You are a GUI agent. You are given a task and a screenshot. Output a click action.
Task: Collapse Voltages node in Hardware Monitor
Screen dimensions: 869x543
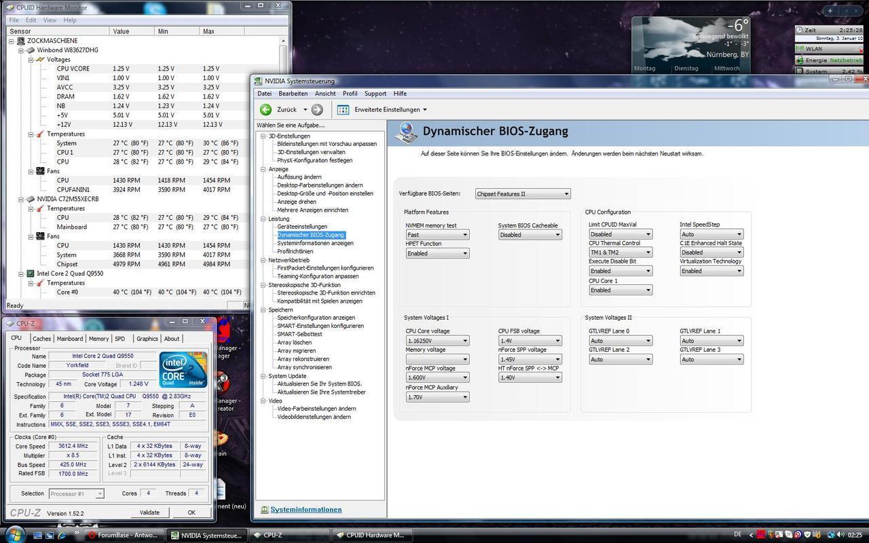[x=31, y=60]
